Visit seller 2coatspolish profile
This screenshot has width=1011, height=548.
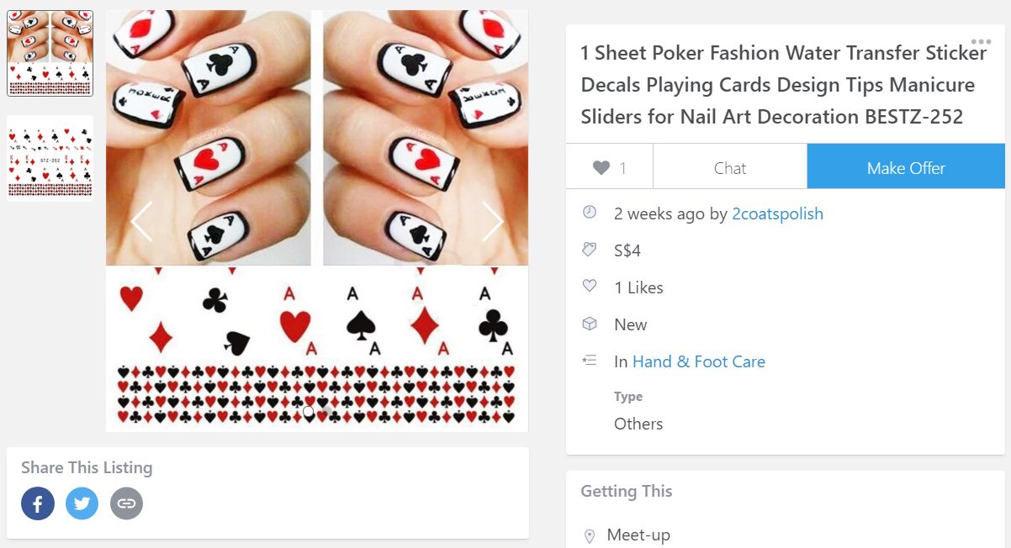777,213
